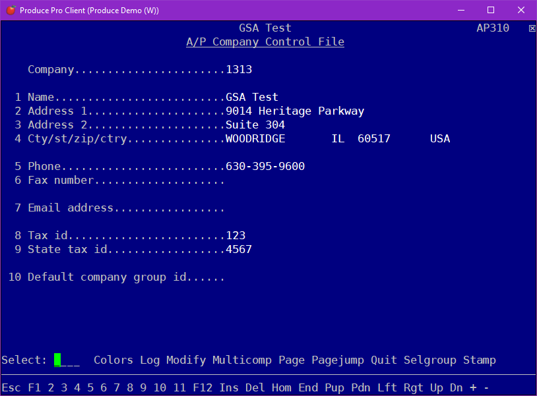Click the Lft key in bottom bar
Viewport: 537px width, 396px height.
(x=387, y=388)
